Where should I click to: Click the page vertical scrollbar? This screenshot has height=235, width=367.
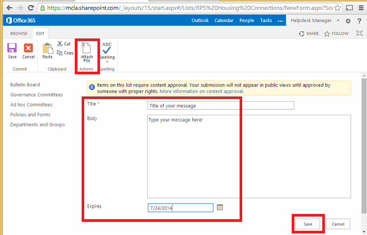364,146
